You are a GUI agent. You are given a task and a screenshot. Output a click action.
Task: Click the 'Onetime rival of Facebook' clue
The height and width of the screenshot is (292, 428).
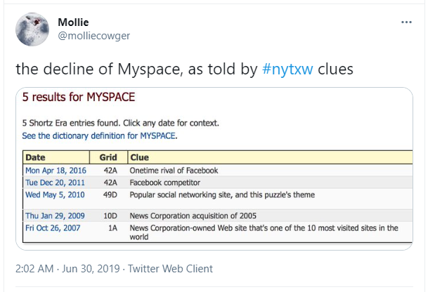175,171
